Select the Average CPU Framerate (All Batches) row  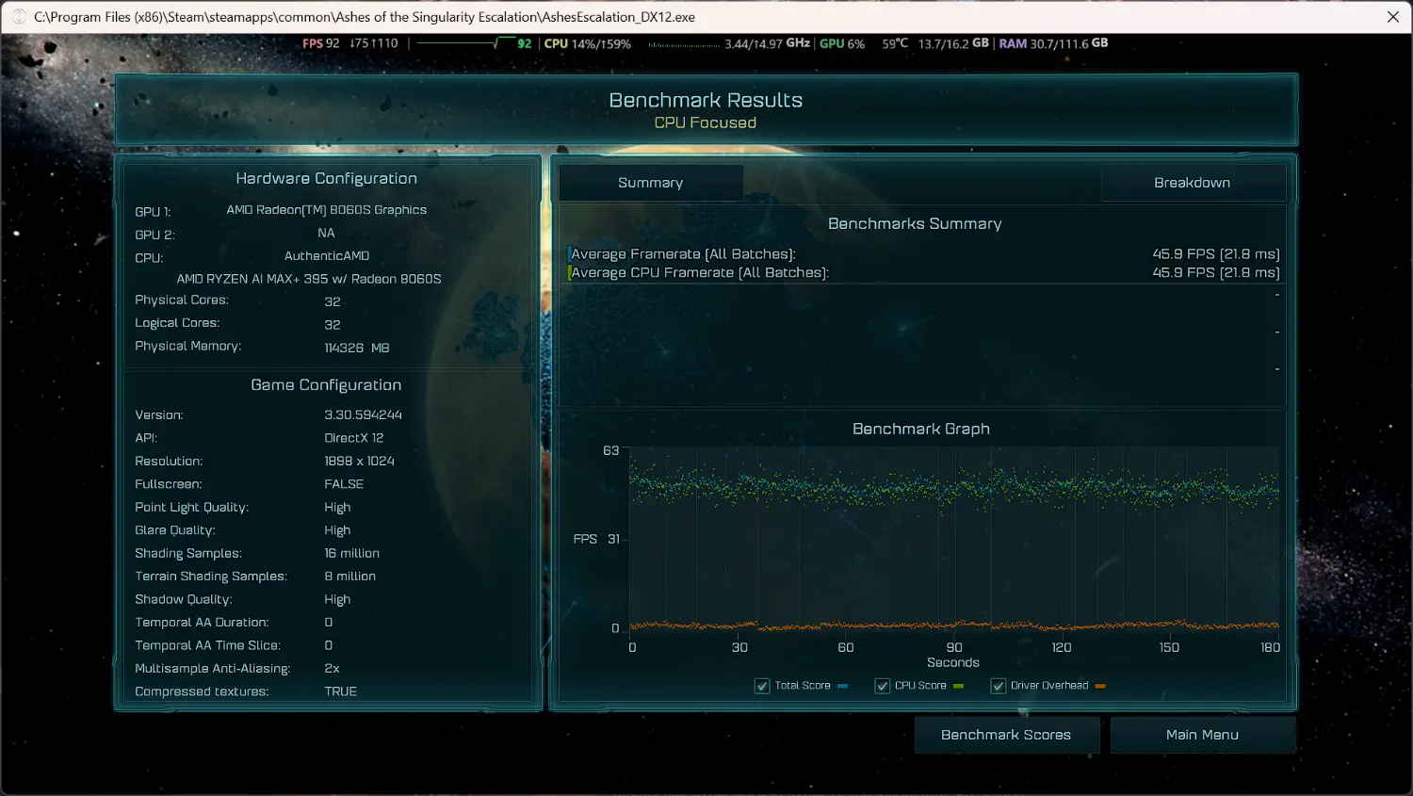click(x=923, y=273)
